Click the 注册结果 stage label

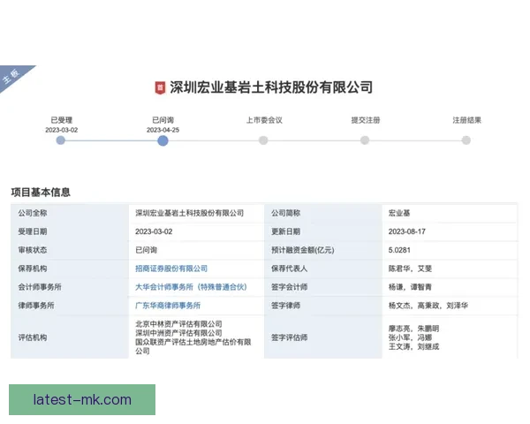coord(467,120)
